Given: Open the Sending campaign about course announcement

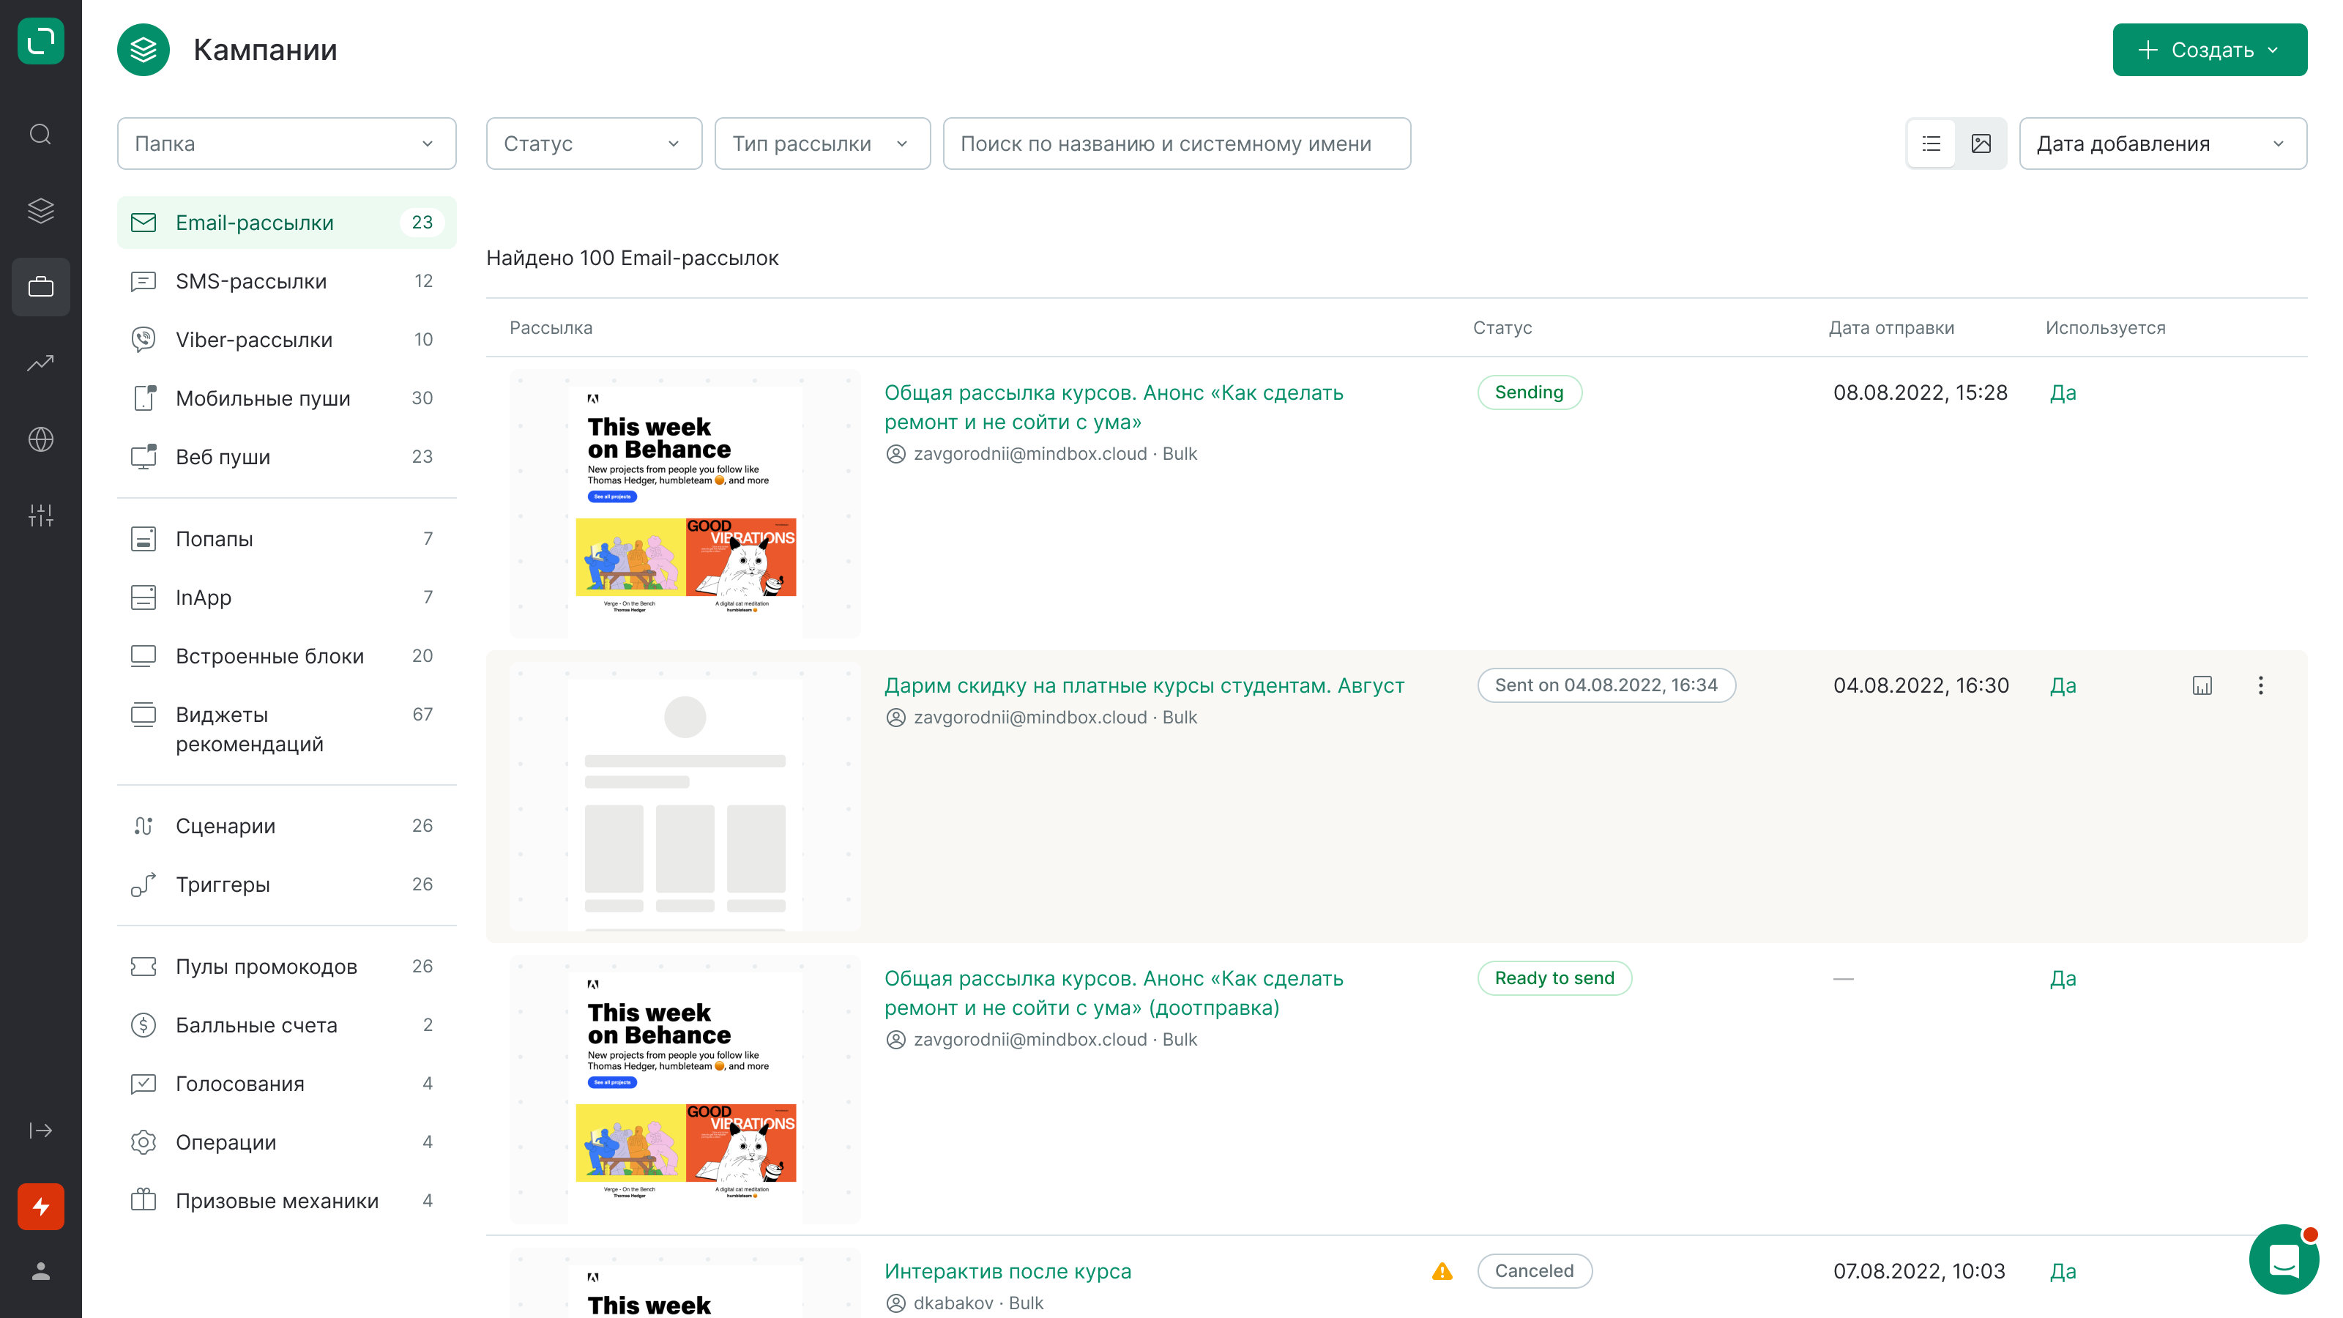Looking at the screenshot, I should tap(1113, 408).
